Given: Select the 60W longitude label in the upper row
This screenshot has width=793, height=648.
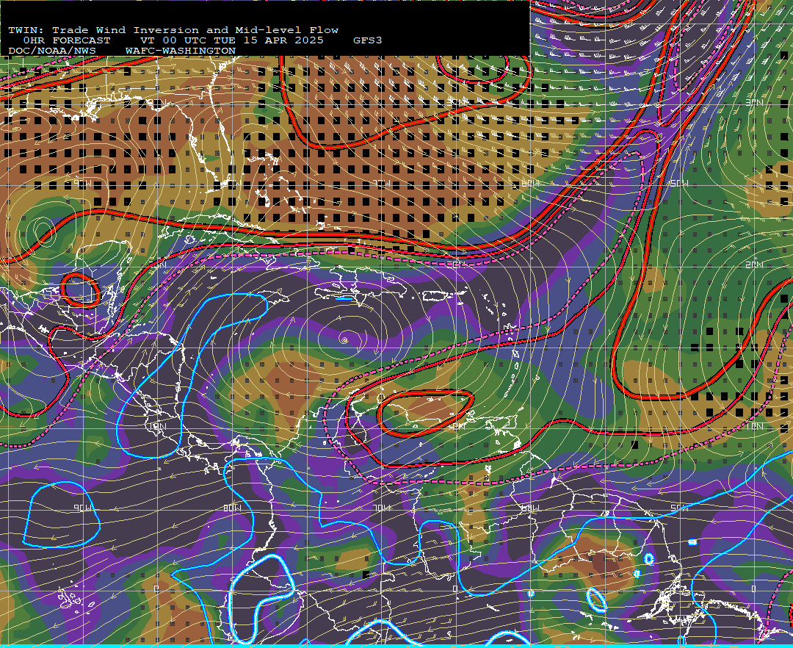Looking at the screenshot, I should click(x=530, y=183).
